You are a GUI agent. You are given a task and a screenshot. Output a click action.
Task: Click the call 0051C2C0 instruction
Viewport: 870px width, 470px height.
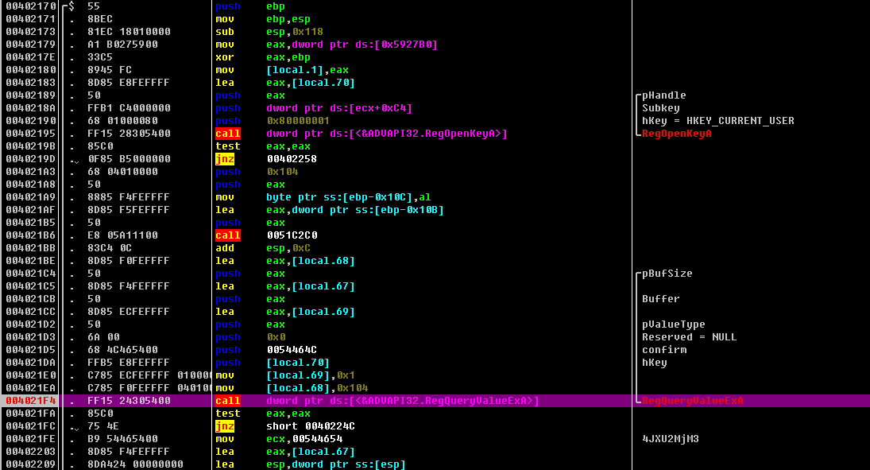tap(270, 235)
